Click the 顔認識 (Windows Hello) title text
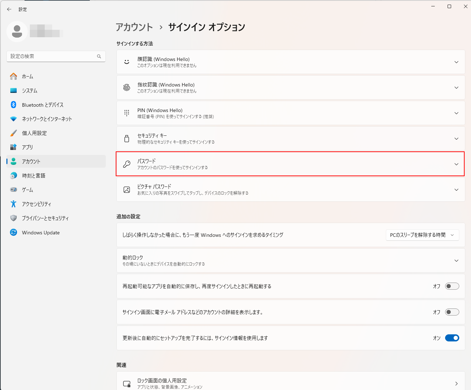 point(163,59)
